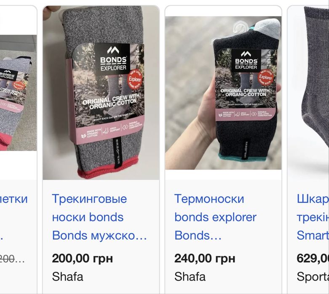Screen dimensions: 329x294
Task: Click the 200,00 грн price
Action: pos(83,258)
